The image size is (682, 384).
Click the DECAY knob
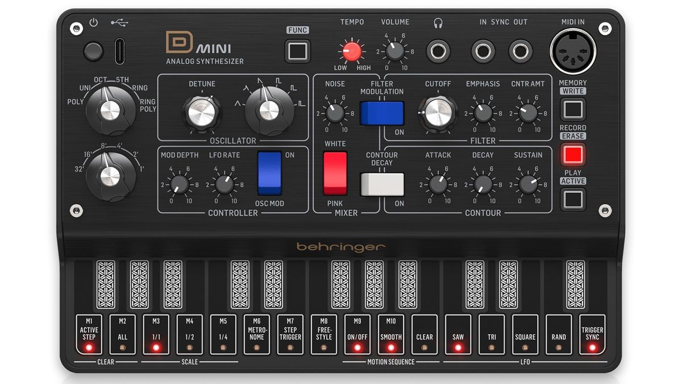[483, 184]
